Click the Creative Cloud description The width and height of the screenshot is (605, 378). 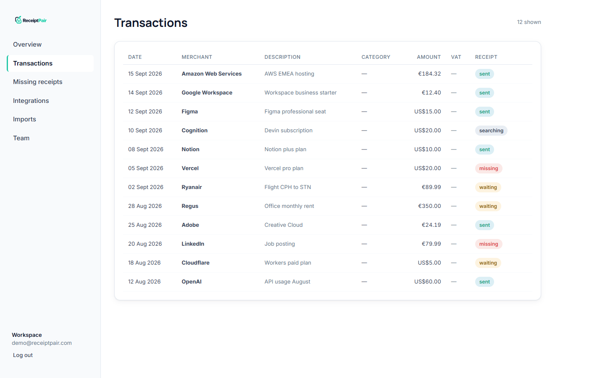[x=283, y=225]
